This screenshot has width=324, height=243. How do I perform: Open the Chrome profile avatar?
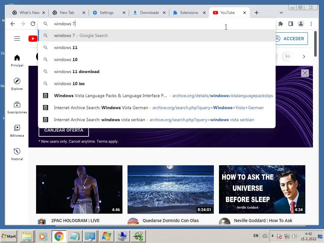301,24
